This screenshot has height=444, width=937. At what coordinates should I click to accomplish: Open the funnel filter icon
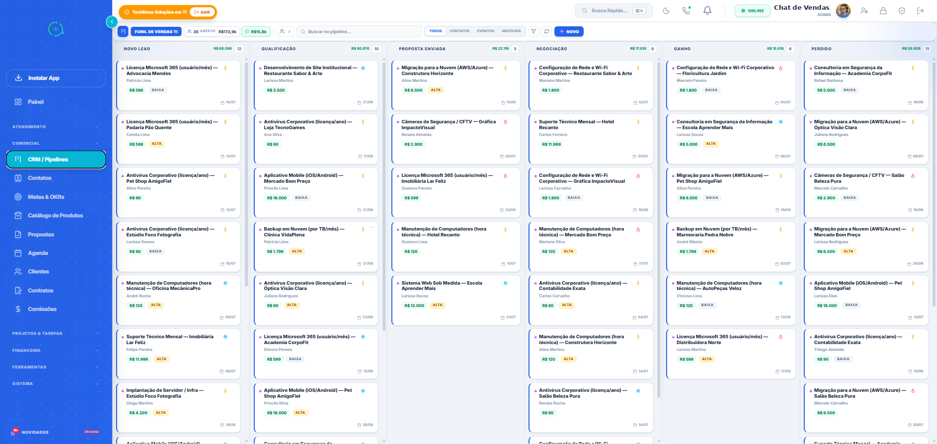[x=534, y=32]
